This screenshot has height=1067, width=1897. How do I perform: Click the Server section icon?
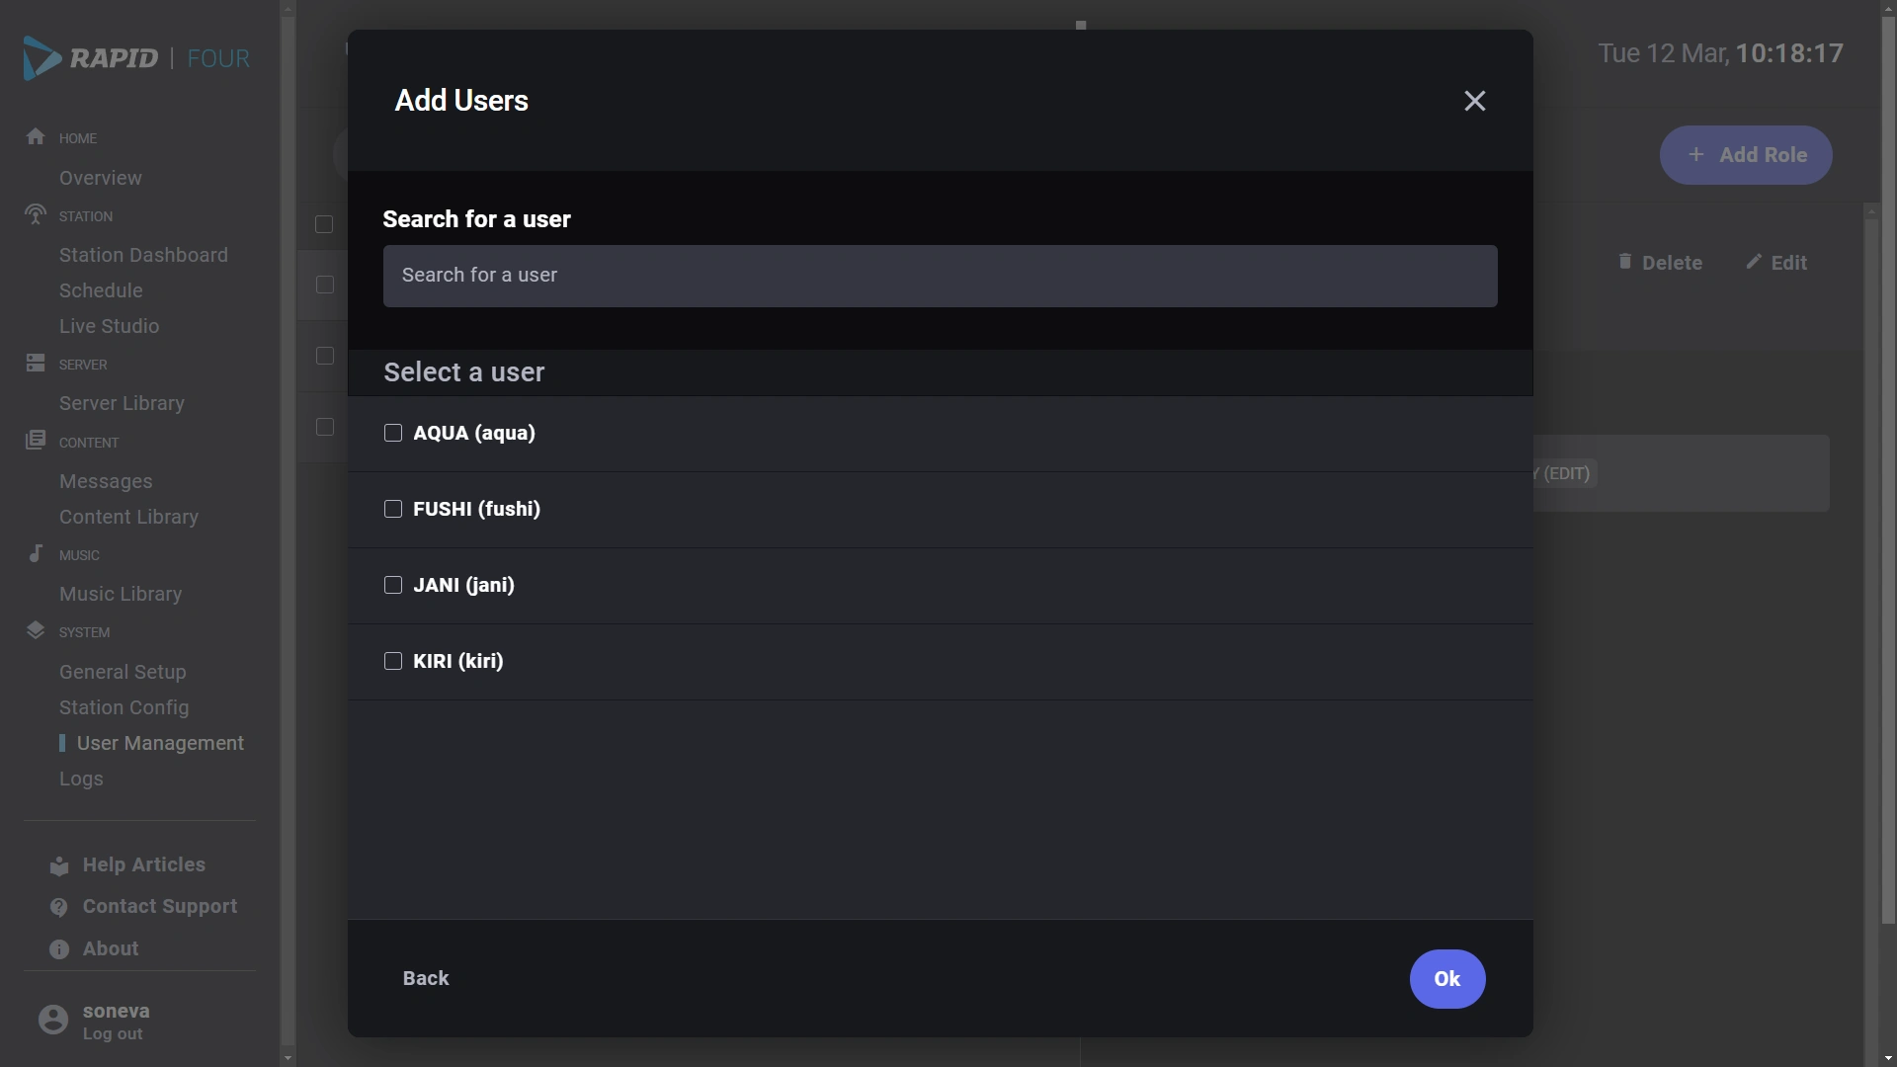[36, 363]
